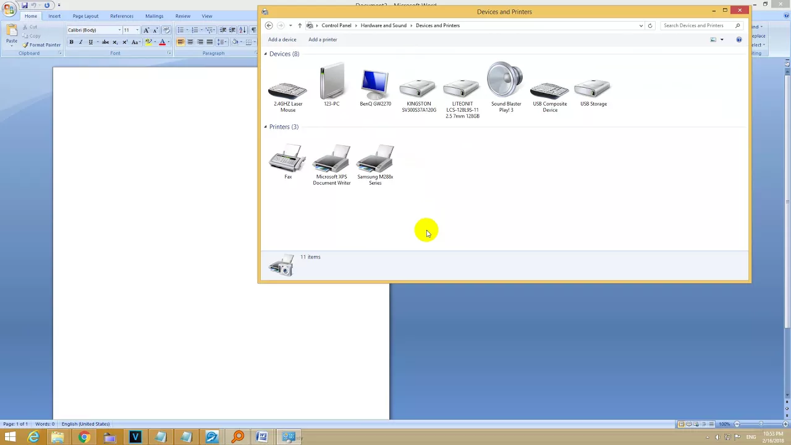Click Add a device
Screen dimensions: 791x445
click(282, 40)
